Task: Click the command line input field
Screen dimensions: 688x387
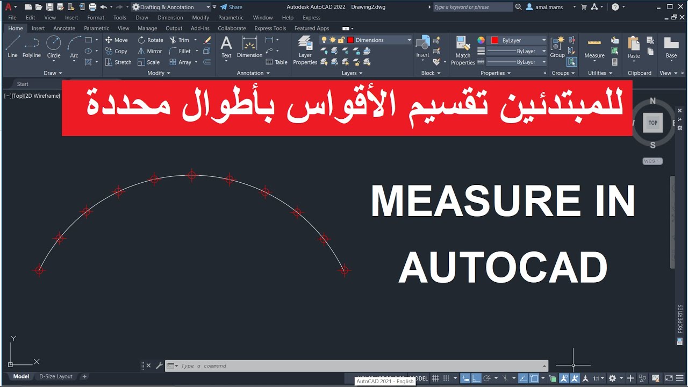Action: click(357, 365)
